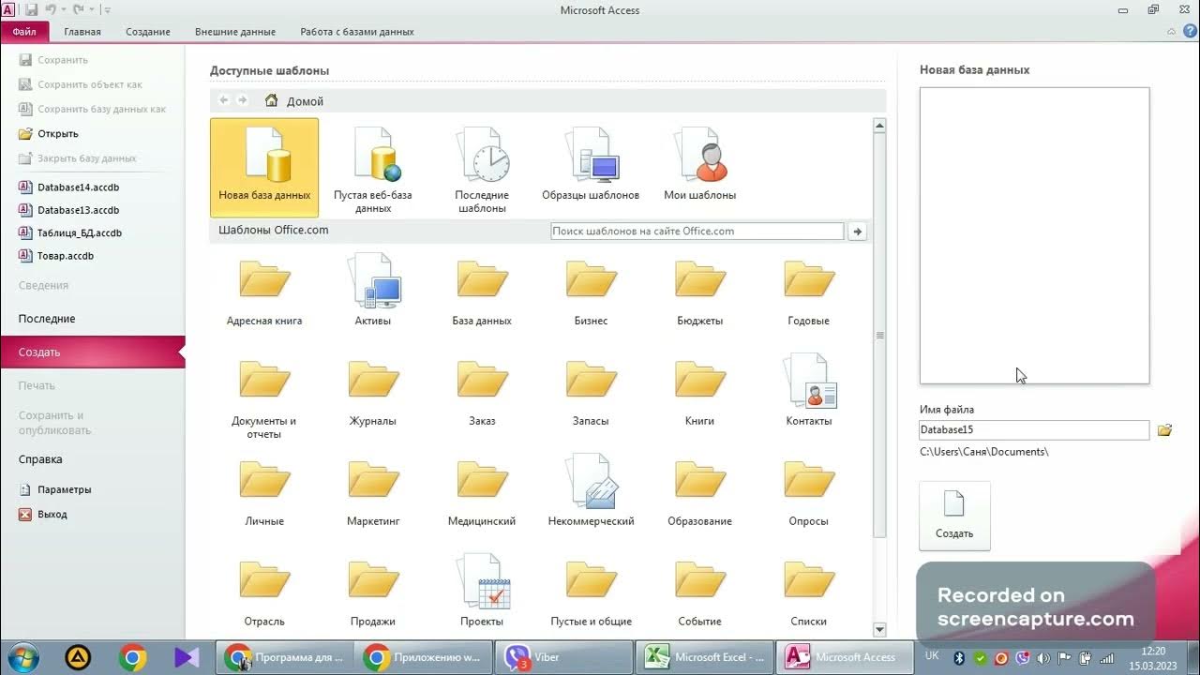Click Выход to exit Access
Viewport: 1200px width, 675px height.
click(x=43, y=514)
